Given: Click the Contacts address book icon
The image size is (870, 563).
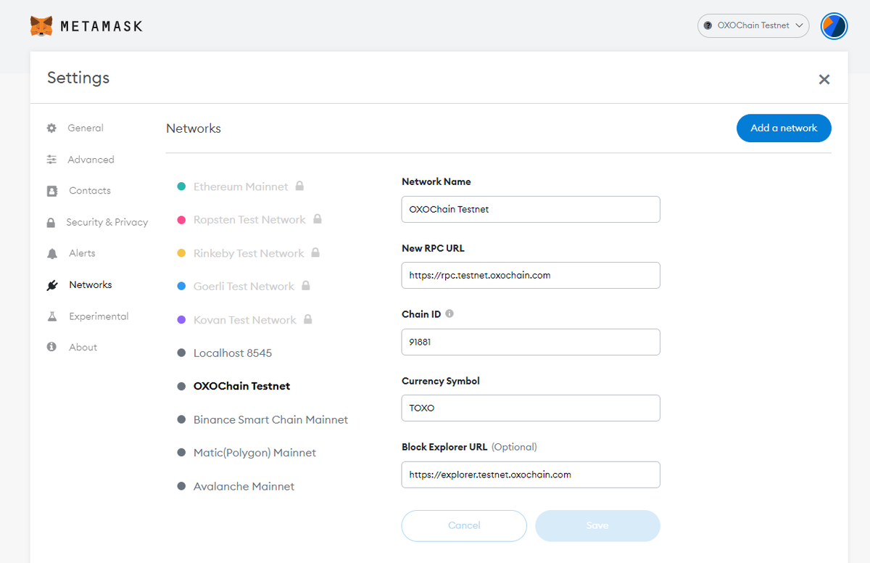Looking at the screenshot, I should (51, 191).
